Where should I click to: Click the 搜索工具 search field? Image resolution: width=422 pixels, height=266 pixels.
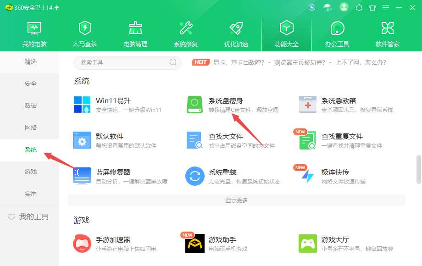tap(124, 62)
